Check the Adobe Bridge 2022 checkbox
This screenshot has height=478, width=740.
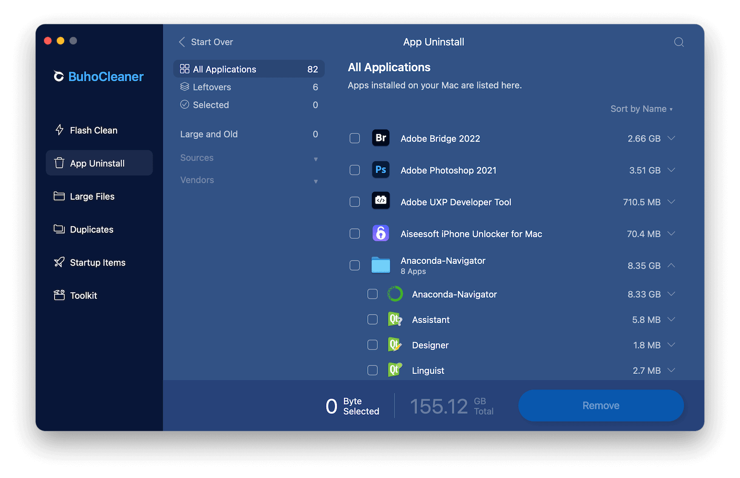(355, 138)
